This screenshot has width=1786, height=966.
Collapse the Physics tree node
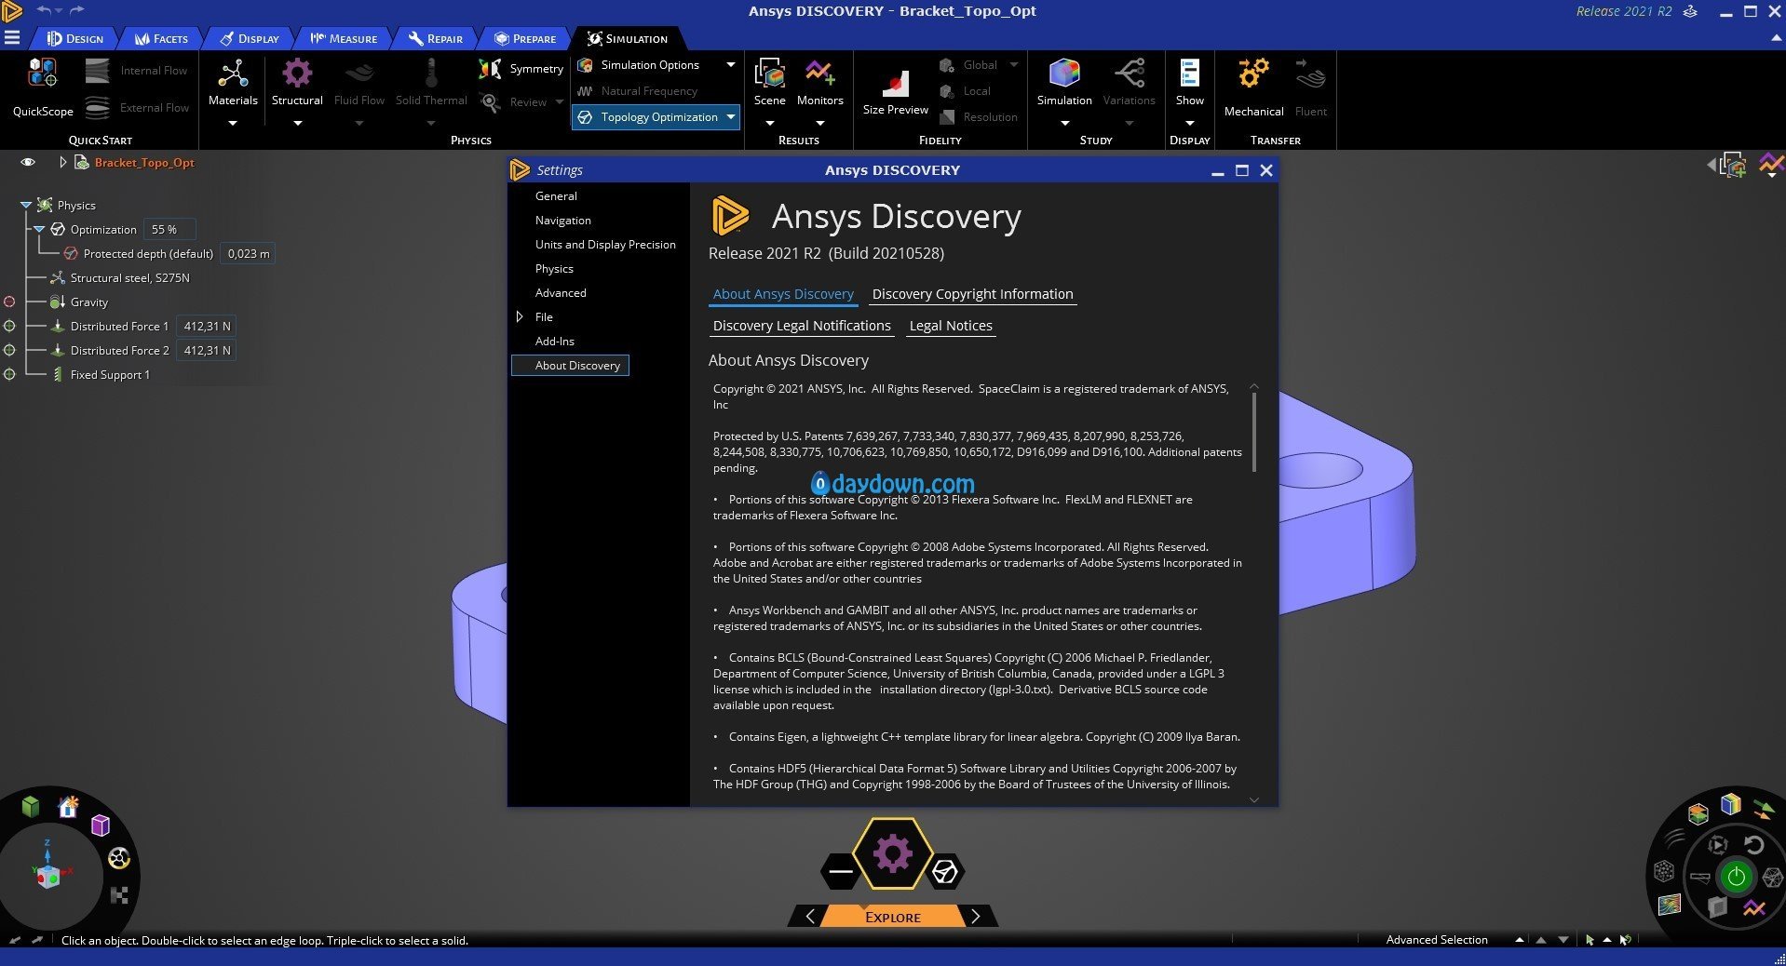click(x=26, y=205)
